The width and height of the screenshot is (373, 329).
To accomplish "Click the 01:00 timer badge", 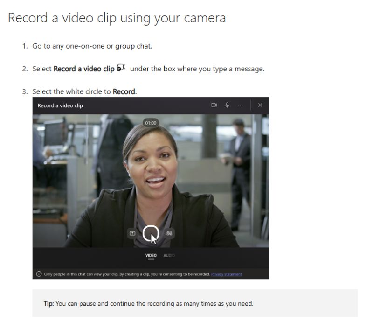I will click(x=151, y=123).
